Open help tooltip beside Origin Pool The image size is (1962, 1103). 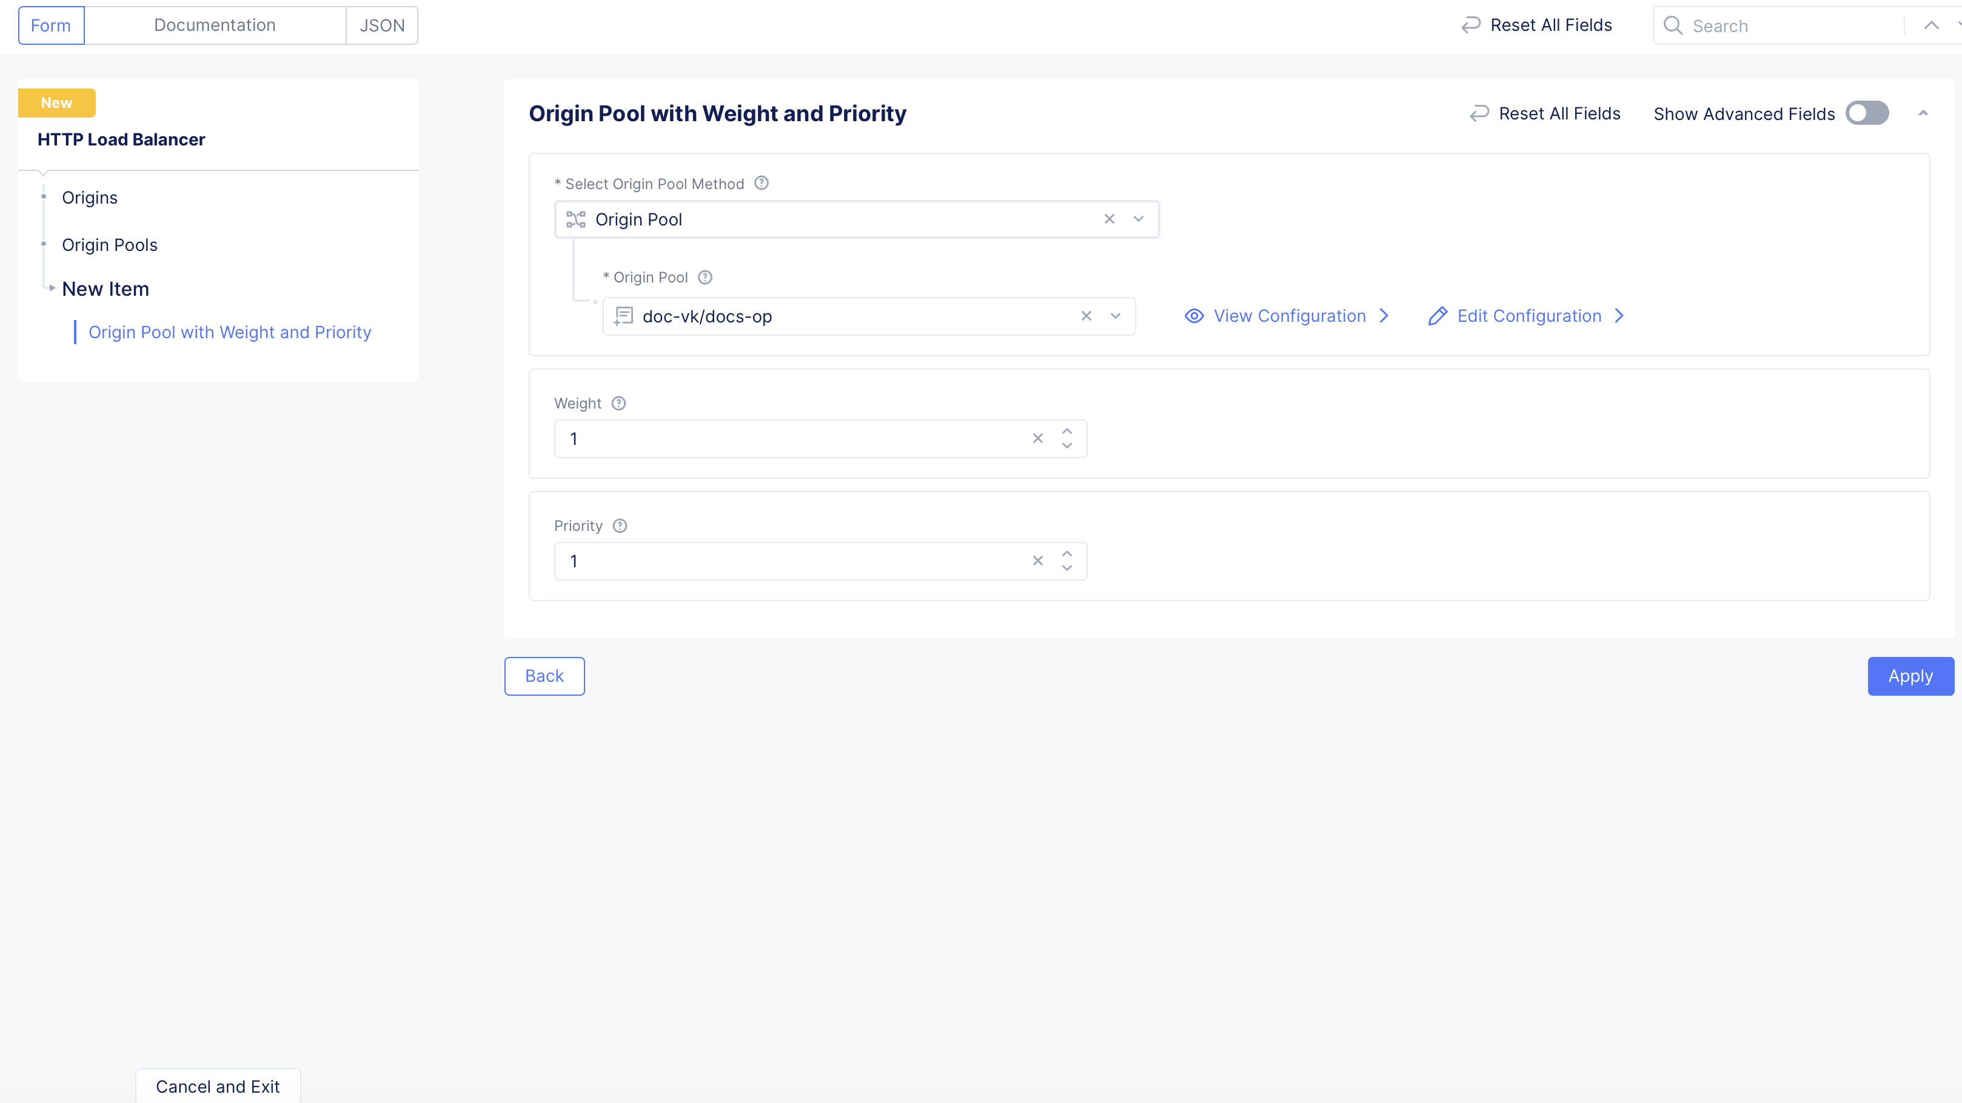tap(705, 277)
